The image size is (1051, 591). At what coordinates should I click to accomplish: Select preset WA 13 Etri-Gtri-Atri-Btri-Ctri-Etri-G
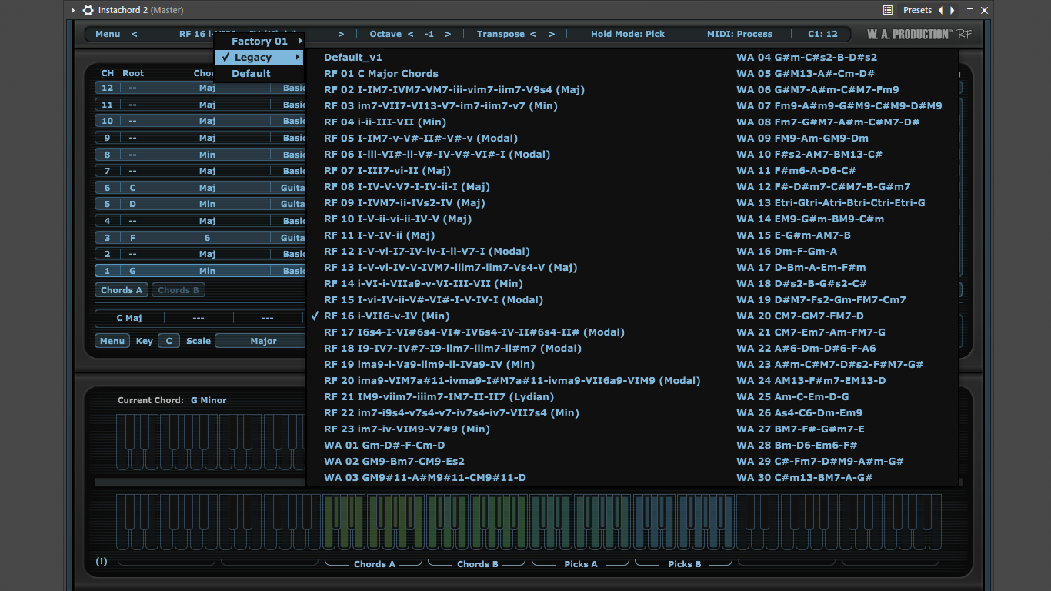pyautogui.click(x=830, y=202)
